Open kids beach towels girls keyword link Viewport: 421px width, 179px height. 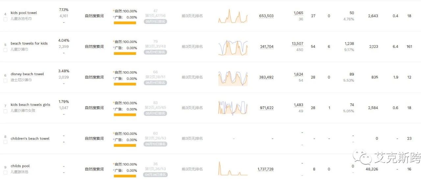click(x=30, y=105)
